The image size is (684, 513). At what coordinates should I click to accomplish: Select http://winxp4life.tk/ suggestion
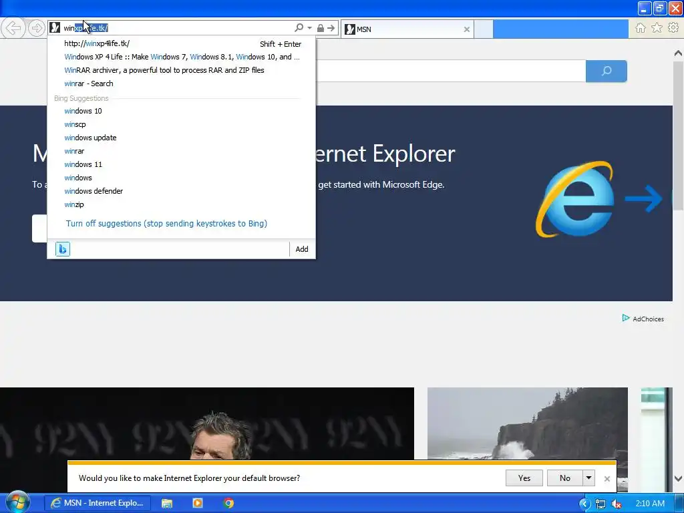(182, 43)
